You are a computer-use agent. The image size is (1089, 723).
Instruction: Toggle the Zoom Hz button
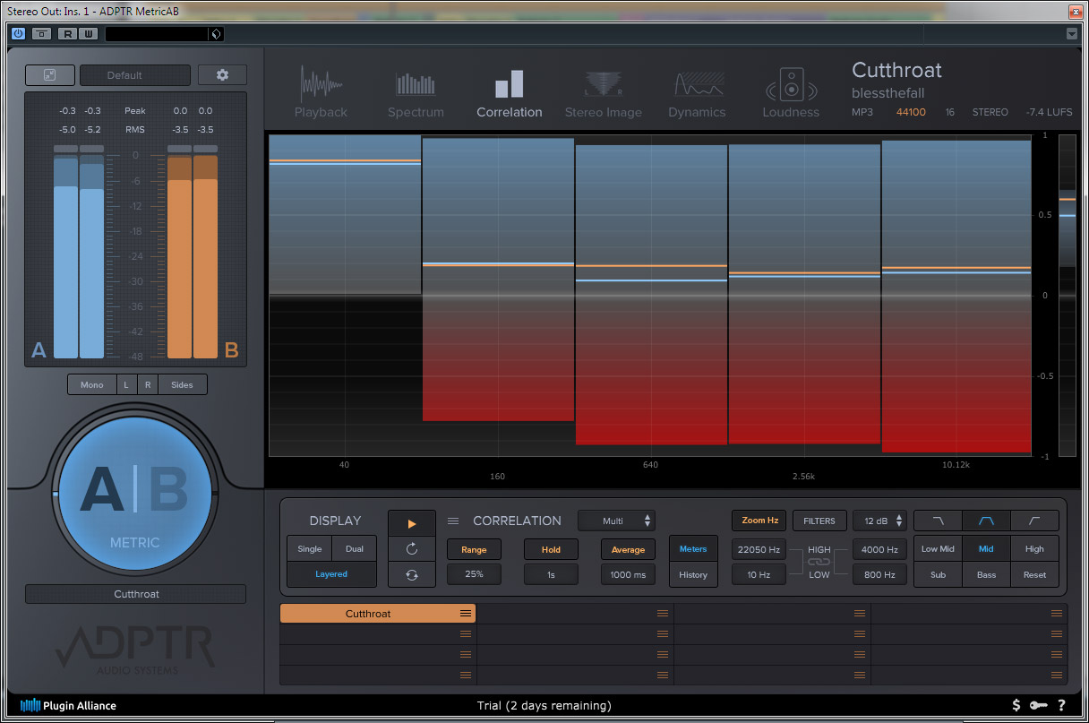(x=759, y=521)
